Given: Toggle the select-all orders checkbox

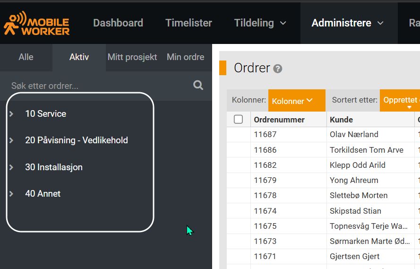Looking at the screenshot, I should click(x=239, y=119).
